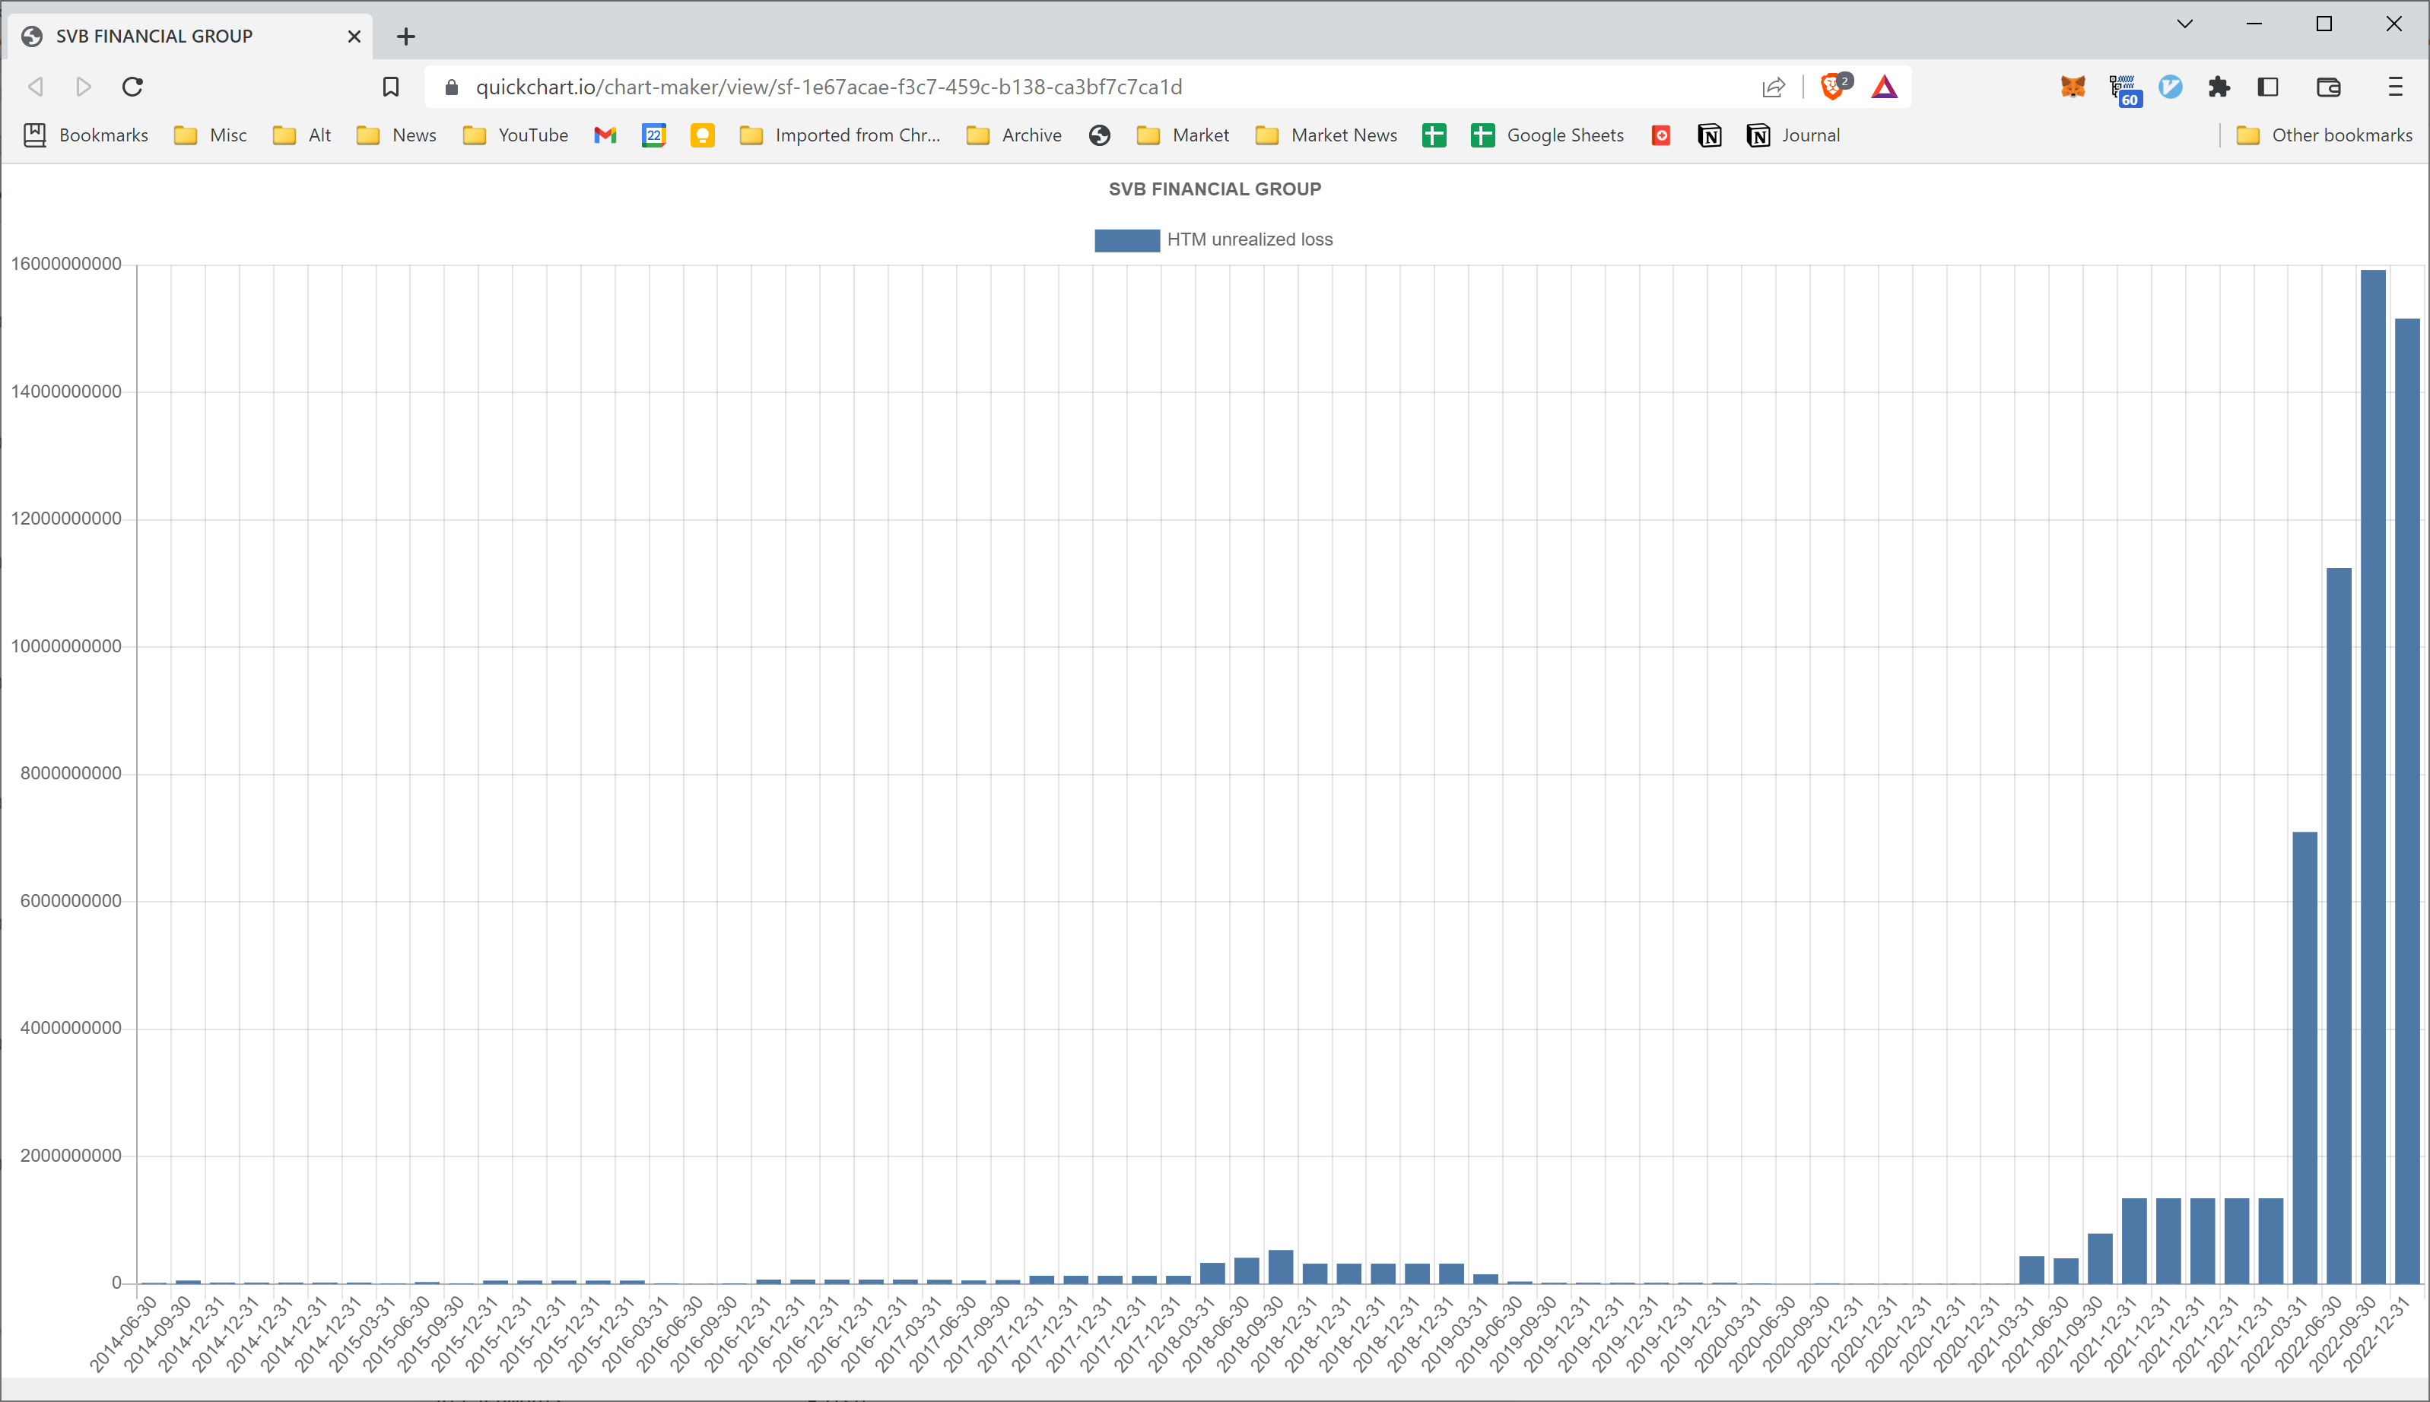The image size is (2430, 1402).
Task: Open the Notion Journal bookmark
Action: 1793,136
